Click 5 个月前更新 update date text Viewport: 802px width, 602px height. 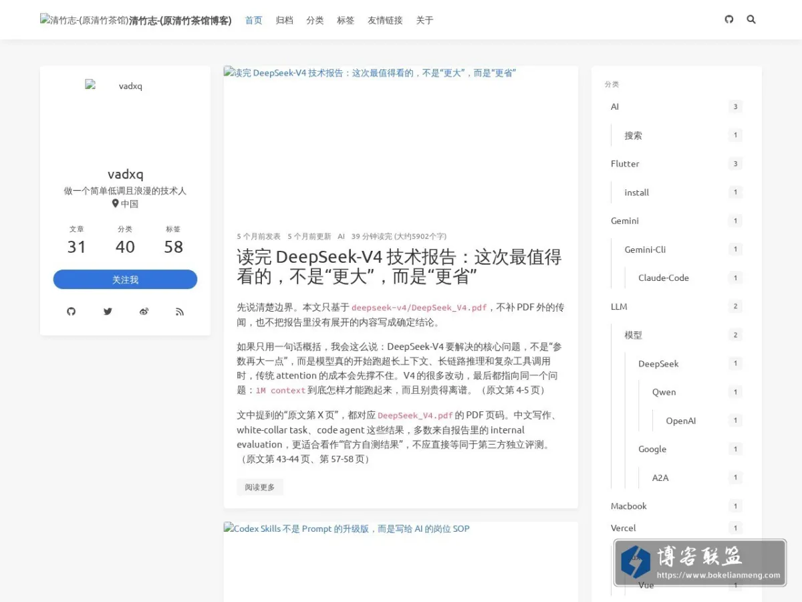309,236
